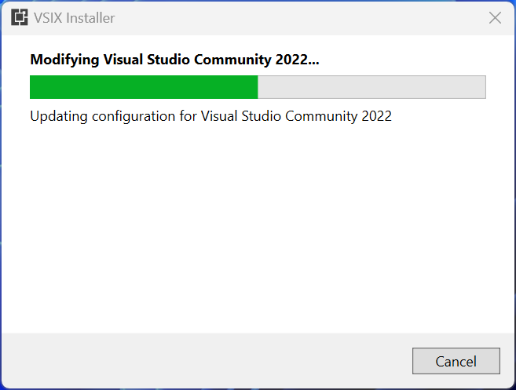Click "Community 2022" ending the status message
The image size is (516, 390).
click(339, 116)
